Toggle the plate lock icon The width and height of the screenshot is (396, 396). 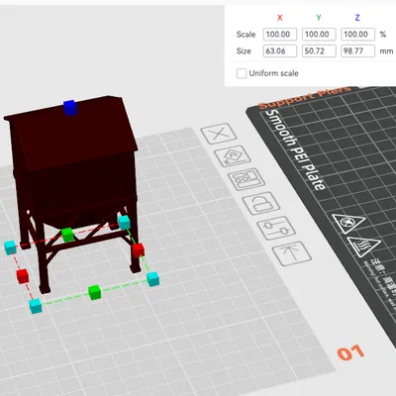(x=261, y=203)
